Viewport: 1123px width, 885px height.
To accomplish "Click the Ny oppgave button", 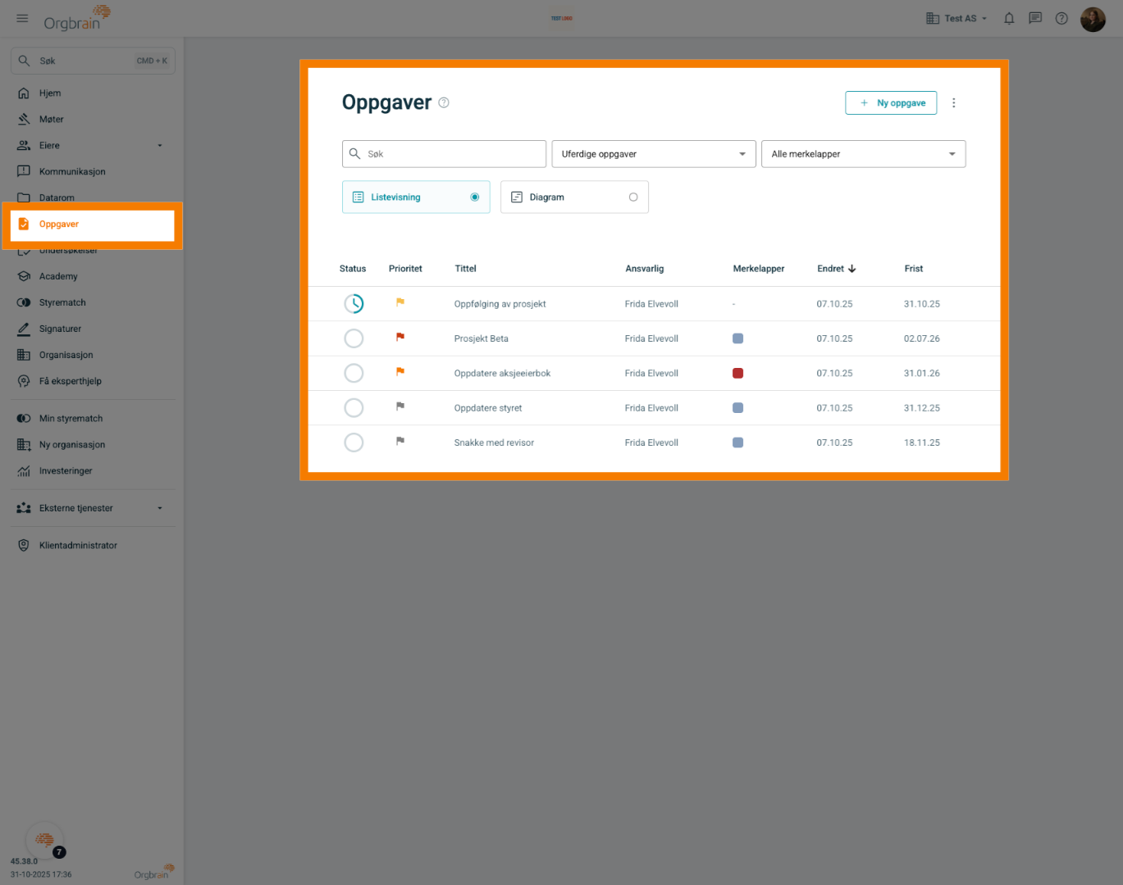I will pos(891,103).
